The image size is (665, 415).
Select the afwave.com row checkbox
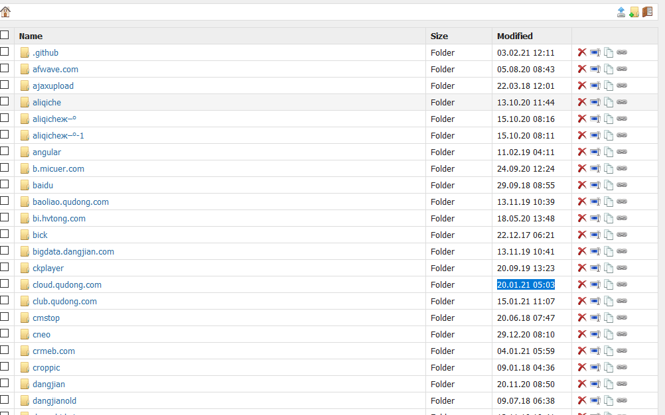pos(4,68)
